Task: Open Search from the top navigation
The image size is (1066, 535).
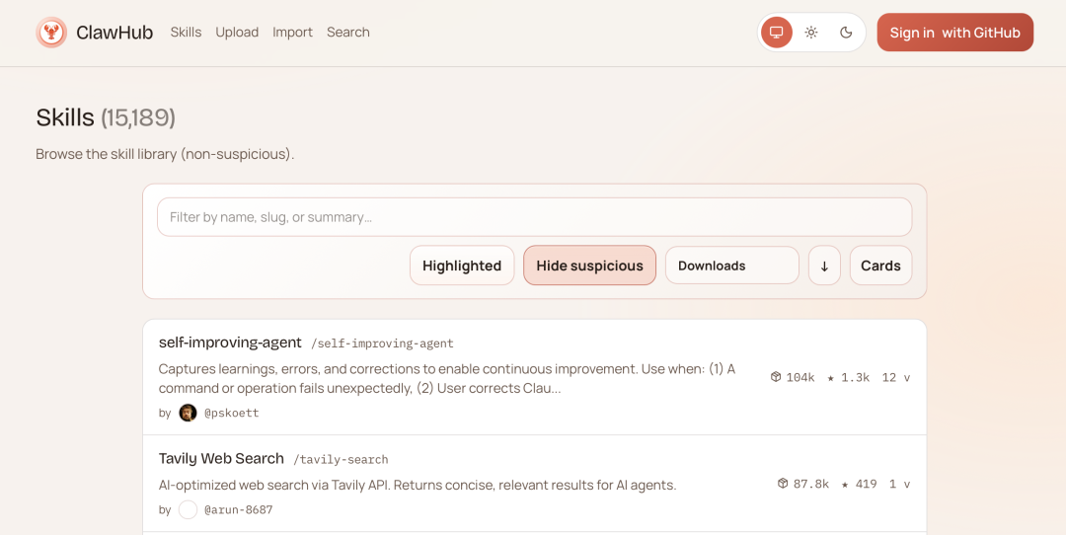Action: tap(348, 33)
